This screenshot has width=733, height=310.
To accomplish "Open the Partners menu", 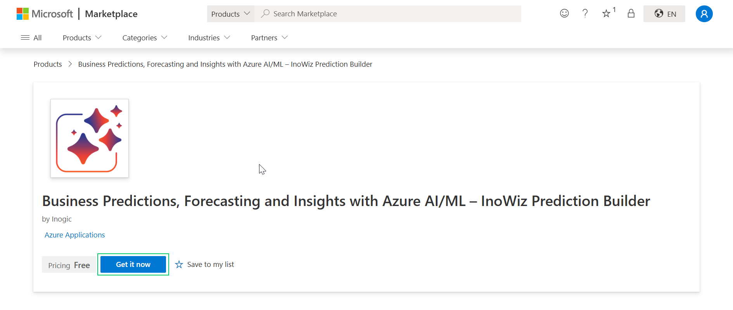I will (x=269, y=38).
